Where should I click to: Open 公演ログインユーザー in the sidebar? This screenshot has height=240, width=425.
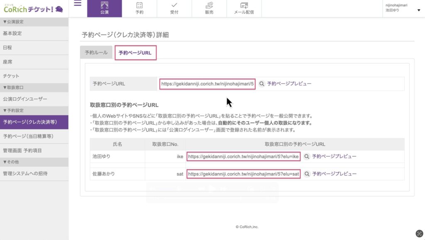pos(25,99)
